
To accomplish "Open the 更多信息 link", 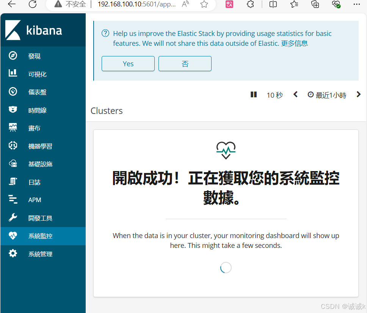I will 295,43.
